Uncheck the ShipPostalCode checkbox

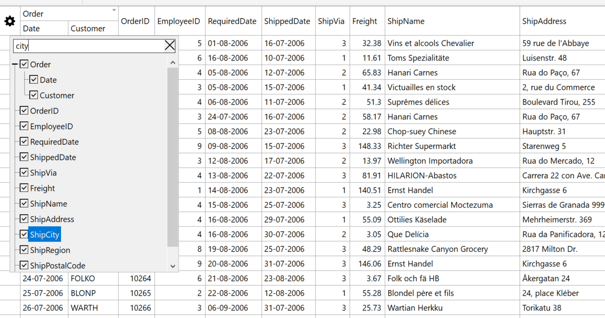click(23, 265)
